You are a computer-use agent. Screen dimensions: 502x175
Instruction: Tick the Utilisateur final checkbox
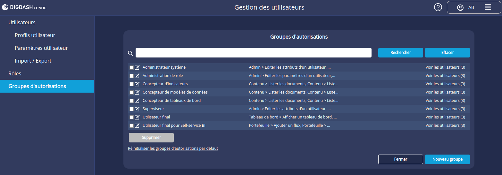pyautogui.click(x=131, y=118)
